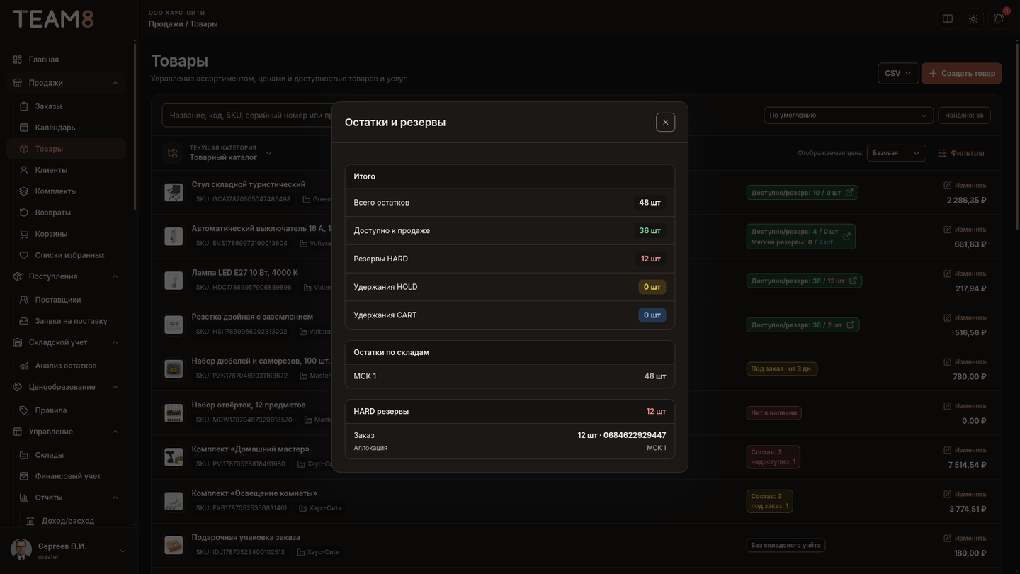
Task: Click the Создать товар button
Action: pyautogui.click(x=961, y=73)
